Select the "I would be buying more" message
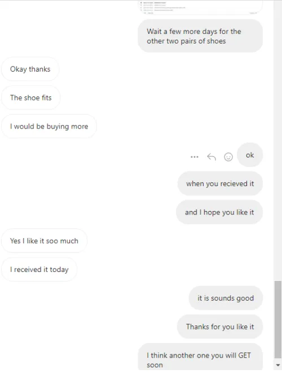This screenshot has width=282, height=378. (x=49, y=126)
